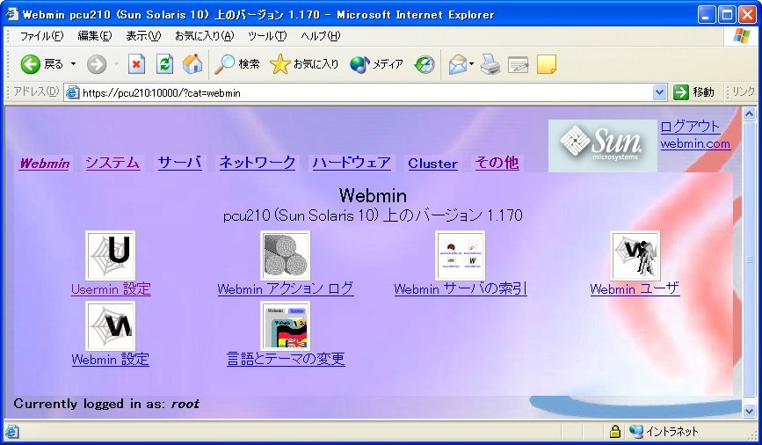Switch to the システム category tab
Viewport: 762px width, 445px height.
point(112,163)
